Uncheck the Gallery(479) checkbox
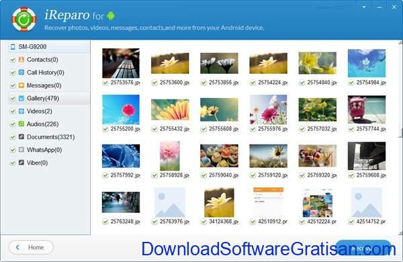The height and width of the screenshot is (262, 403). click(x=13, y=99)
